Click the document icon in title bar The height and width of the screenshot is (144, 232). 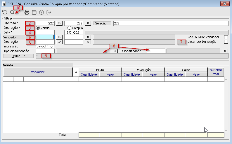click(4, 4)
